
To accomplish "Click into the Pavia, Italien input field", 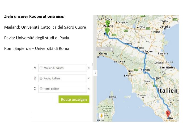I will point(64,78).
